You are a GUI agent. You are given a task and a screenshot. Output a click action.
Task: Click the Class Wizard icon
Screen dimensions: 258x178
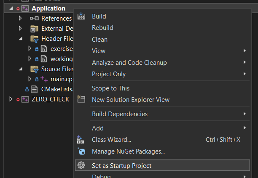[81, 140]
